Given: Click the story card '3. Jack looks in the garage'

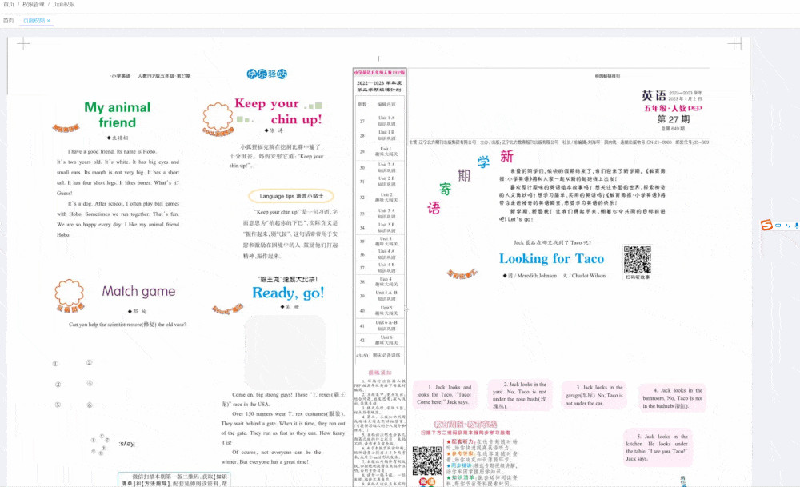Looking at the screenshot, I should [594, 395].
